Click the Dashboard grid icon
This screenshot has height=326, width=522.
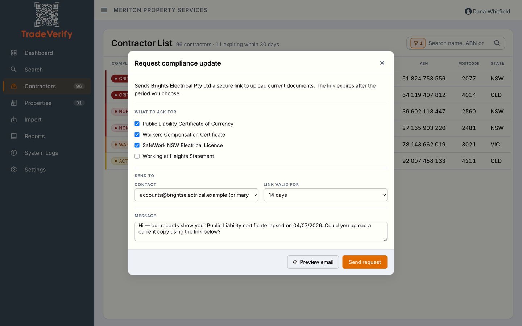coord(14,53)
